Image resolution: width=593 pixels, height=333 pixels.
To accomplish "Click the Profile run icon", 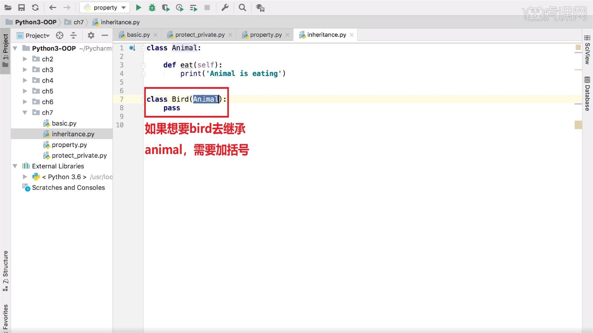I will (179, 8).
